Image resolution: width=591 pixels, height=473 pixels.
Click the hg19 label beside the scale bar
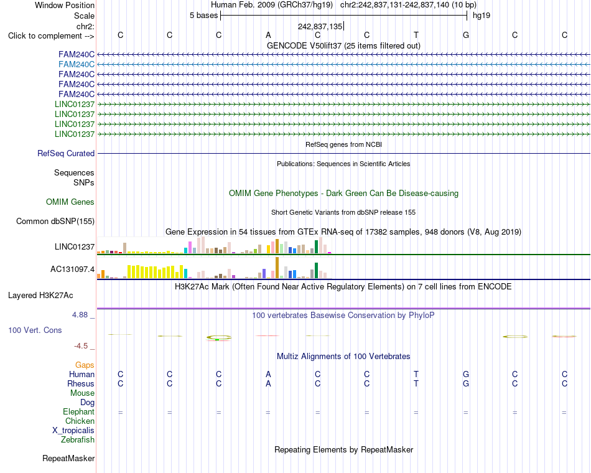tap(482, 16)
